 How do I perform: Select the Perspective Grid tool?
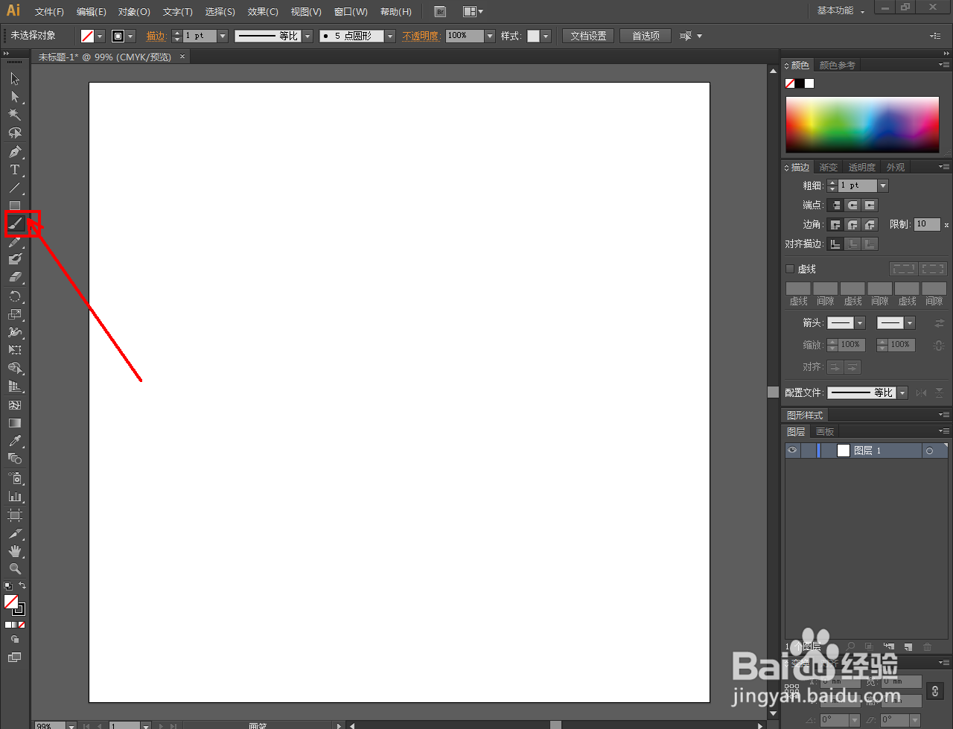15,386
